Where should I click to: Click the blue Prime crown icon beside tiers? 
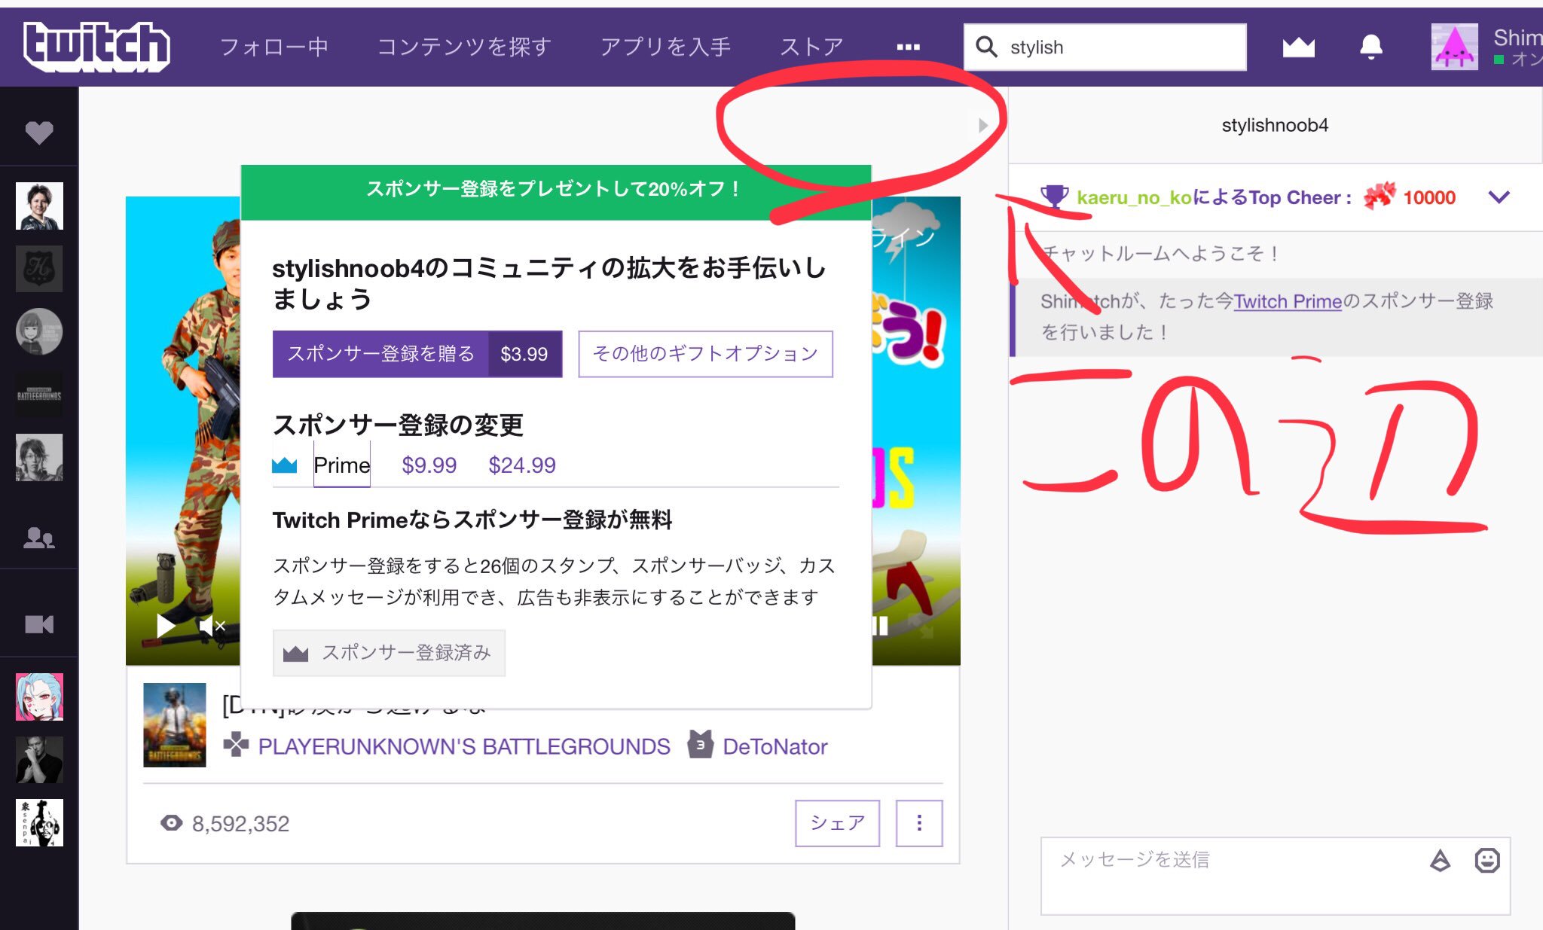(284, 465)
